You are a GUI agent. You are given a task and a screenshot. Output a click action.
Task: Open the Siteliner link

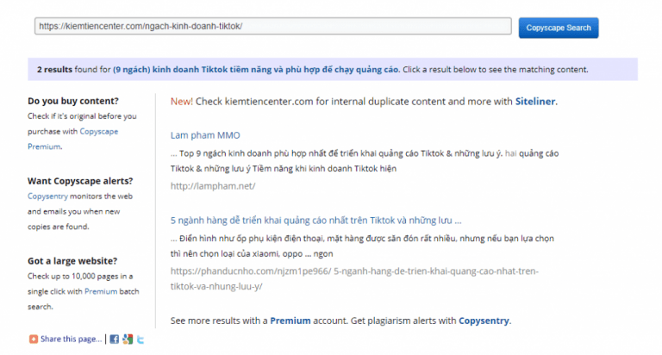coord(535,102)
